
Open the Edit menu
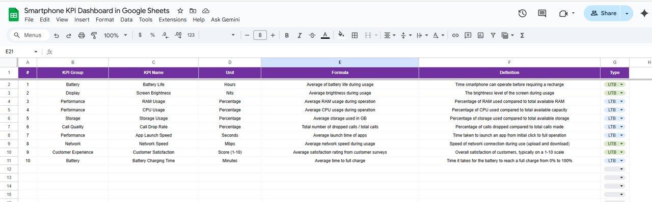coord(45,19)
